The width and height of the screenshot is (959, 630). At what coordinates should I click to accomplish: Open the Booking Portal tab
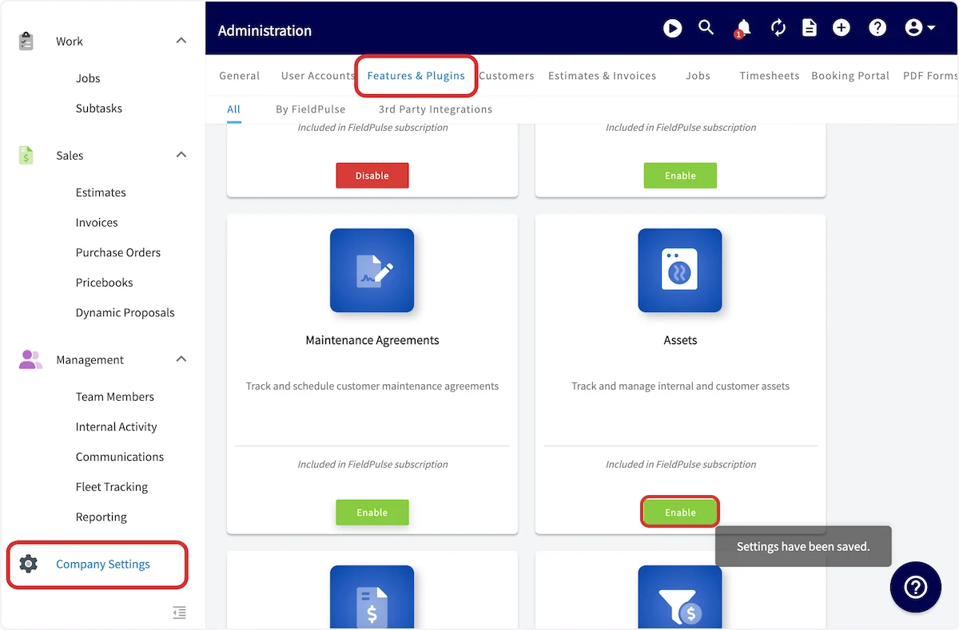tap(850, 76)
